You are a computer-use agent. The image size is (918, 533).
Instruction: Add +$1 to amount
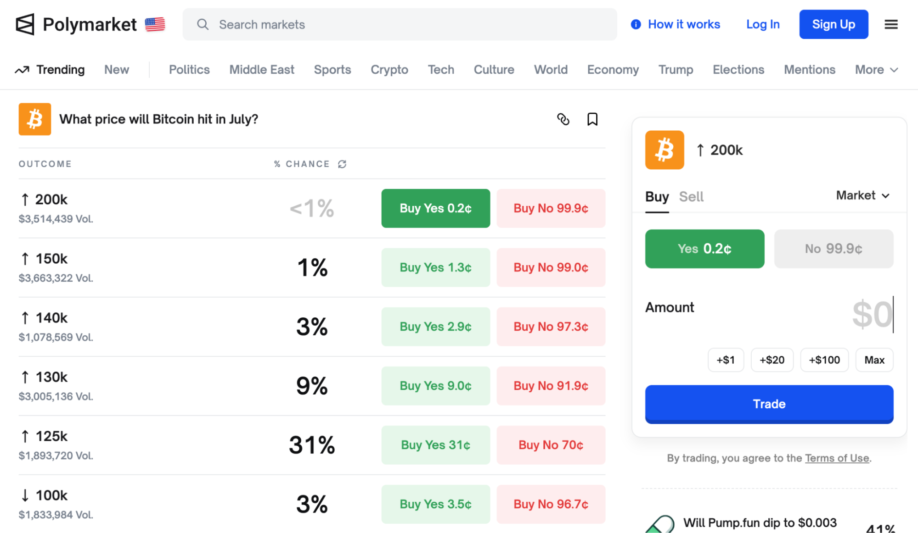point(726,360)
